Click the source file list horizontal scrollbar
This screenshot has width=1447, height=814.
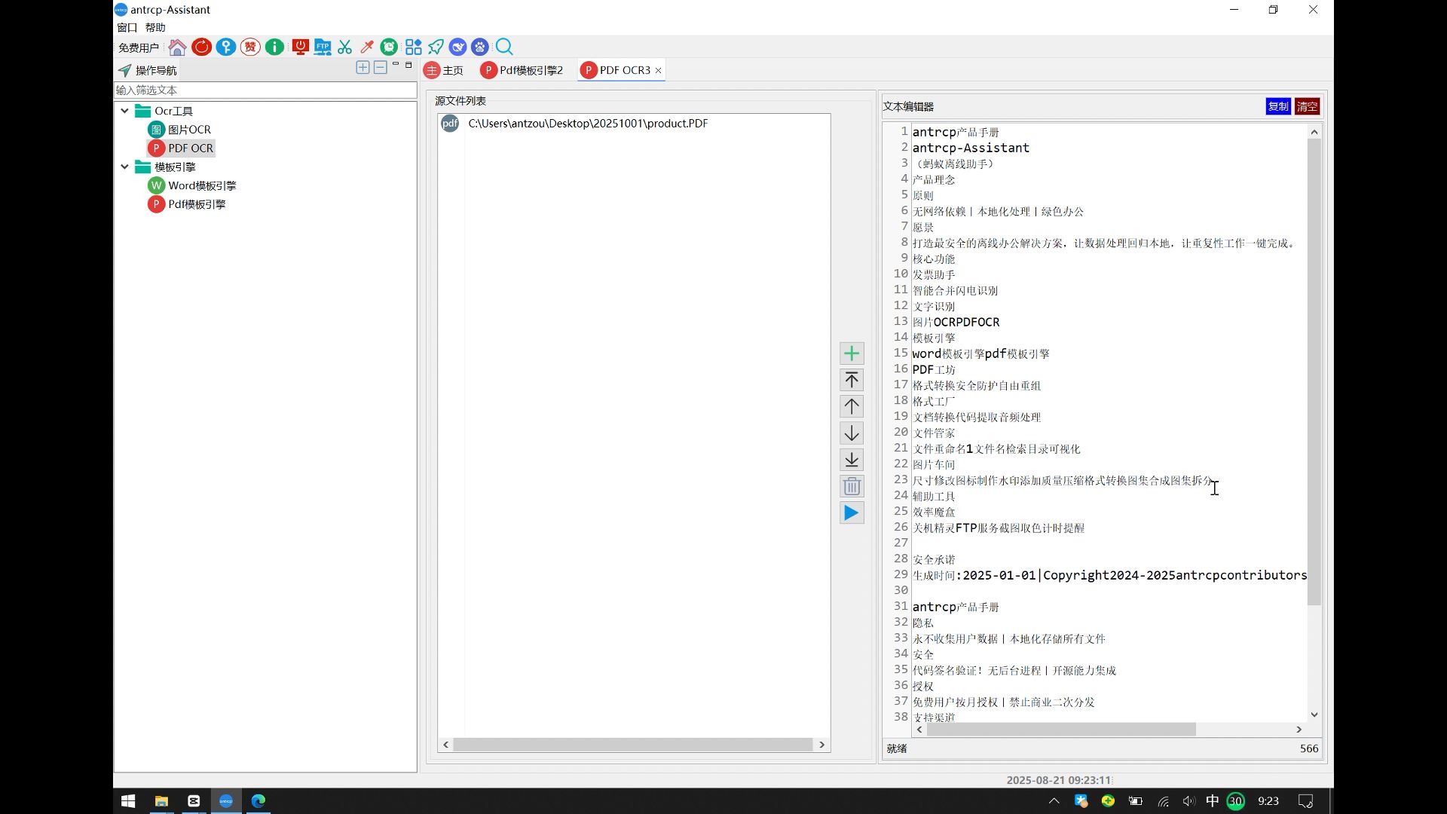coord(633,745)
